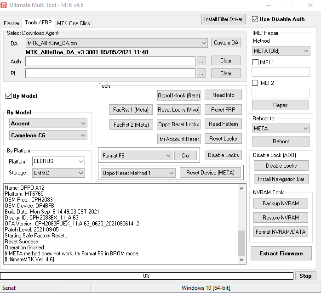Enable the IMEI 1 checkbox
This screenshot has width=321, height=293.
tap(255, 62)
